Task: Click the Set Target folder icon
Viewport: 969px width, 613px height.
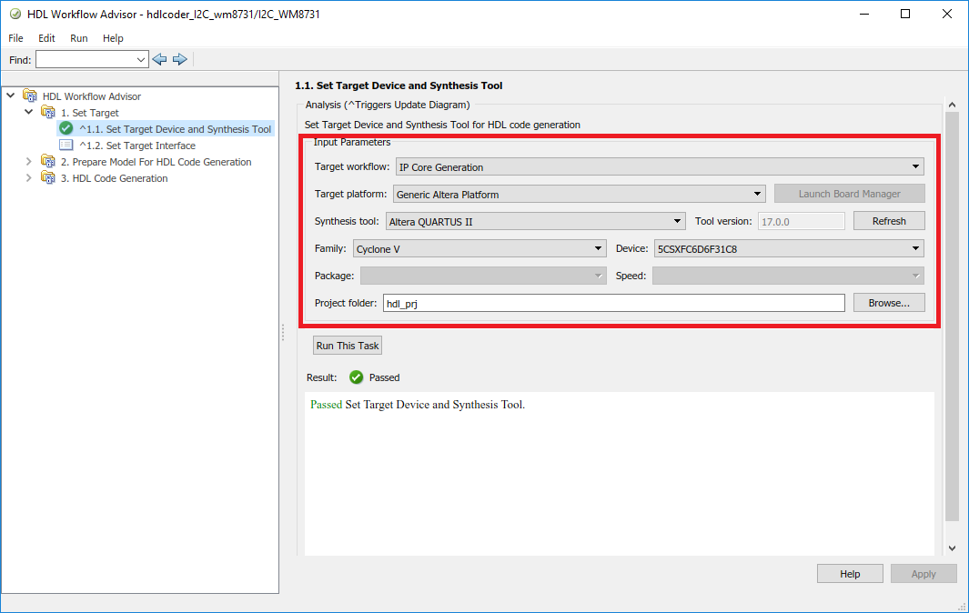Action: click(x=47, y=113)
